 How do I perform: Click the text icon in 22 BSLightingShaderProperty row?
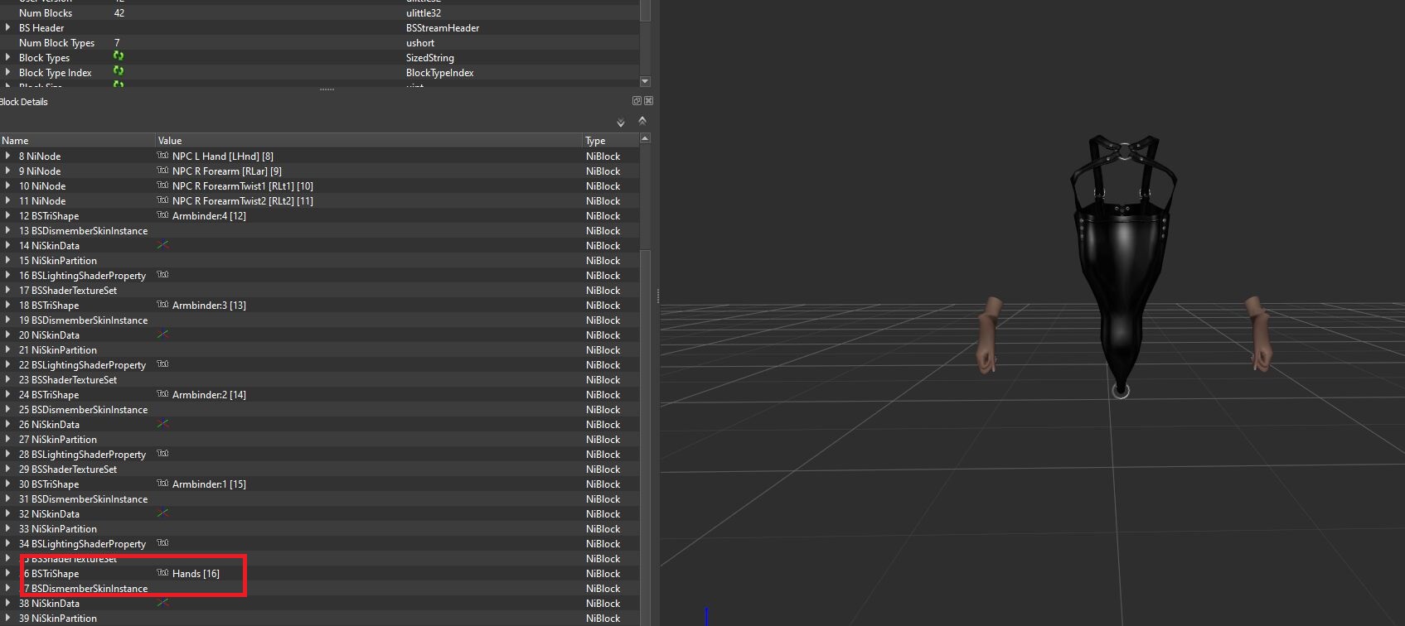click(162, 364)
